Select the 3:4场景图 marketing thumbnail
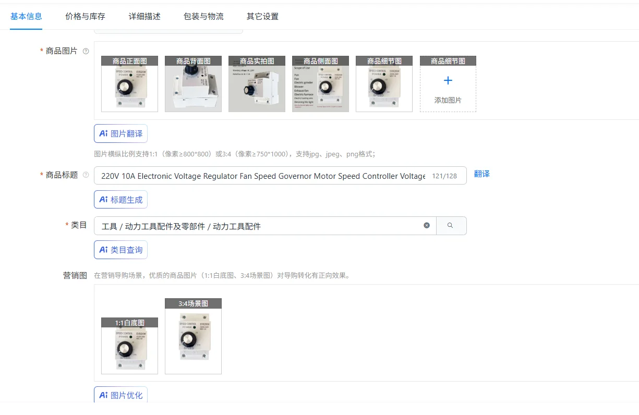The image size is (639, 415). click(x=193, y=336)
